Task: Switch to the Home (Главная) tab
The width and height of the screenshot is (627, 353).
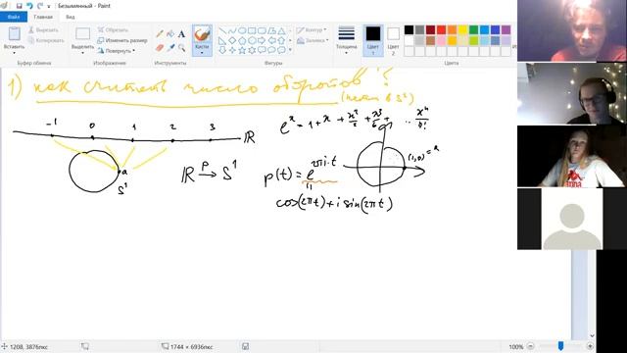Action: coord(43,17)
